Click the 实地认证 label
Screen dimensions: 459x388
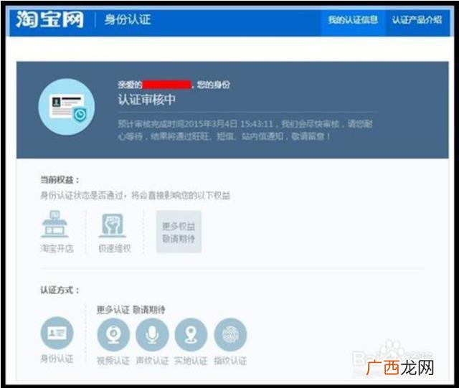[191, 361]
